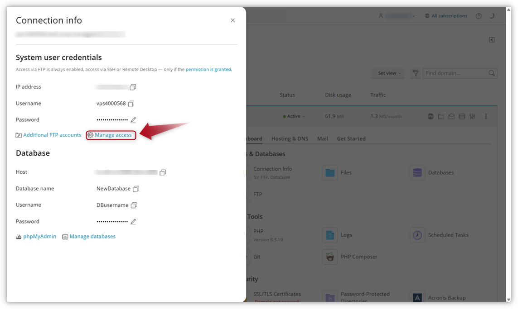
Task: Switch to the Mail tab
Action: coord(322,138)
